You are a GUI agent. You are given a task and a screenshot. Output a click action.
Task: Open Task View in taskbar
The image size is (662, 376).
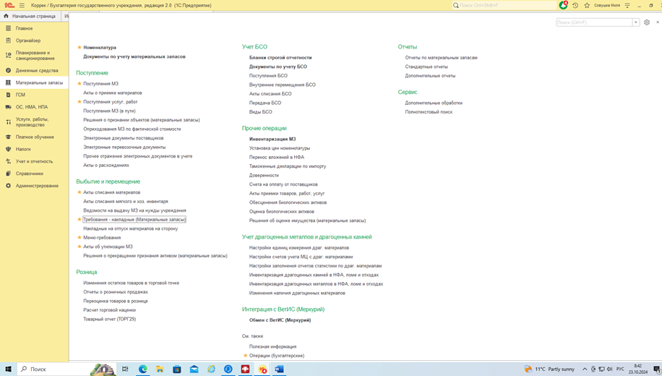(x=125, y=369)
